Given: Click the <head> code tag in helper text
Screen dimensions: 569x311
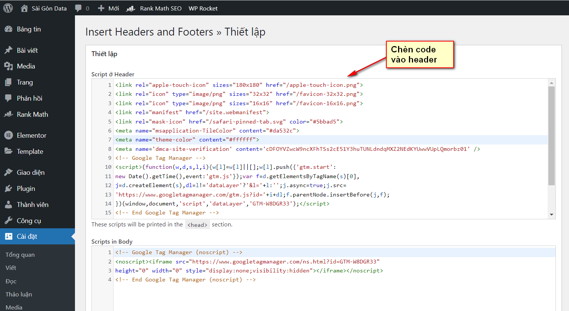Looking at the screenshot, I should click(x=197, y=225).
